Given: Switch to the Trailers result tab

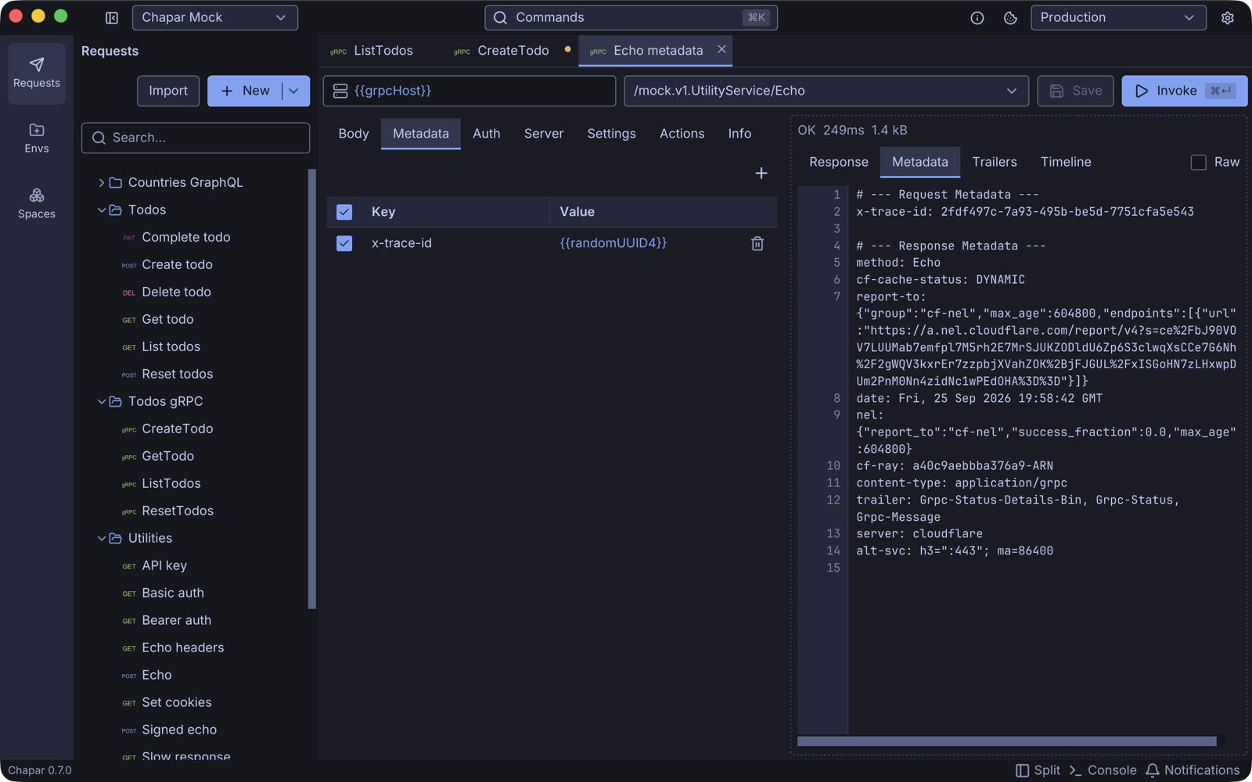Looking at the screenshot, I should tap(995, 162).
